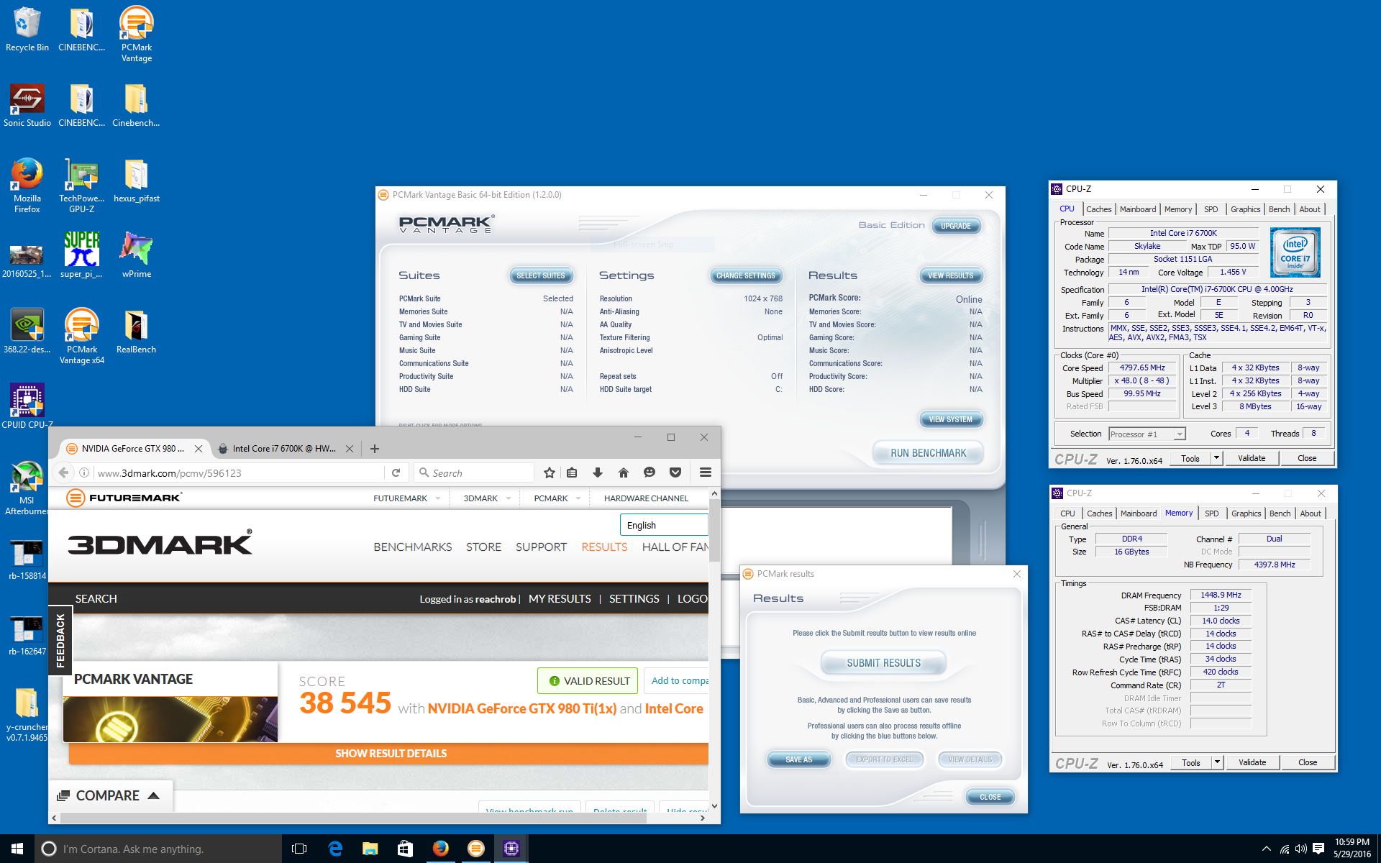Expand PCMARK menu dropdown
The width and height of the screenshot is (1381, 863).
point(578,498)
